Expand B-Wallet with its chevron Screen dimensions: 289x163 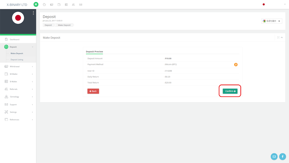[x=32, y=82]
